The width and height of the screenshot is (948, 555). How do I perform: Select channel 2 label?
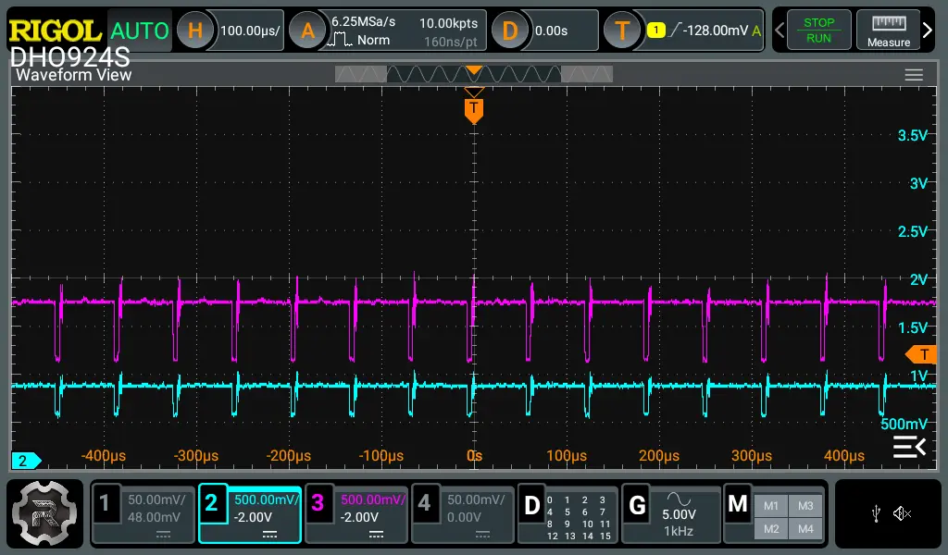pos(211,502)
